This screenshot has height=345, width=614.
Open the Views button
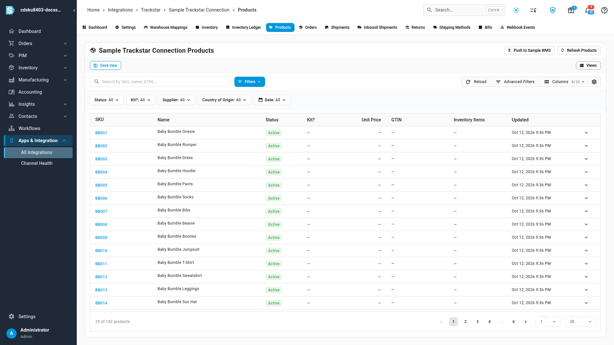pyautogui.click(x=588, y=65)
